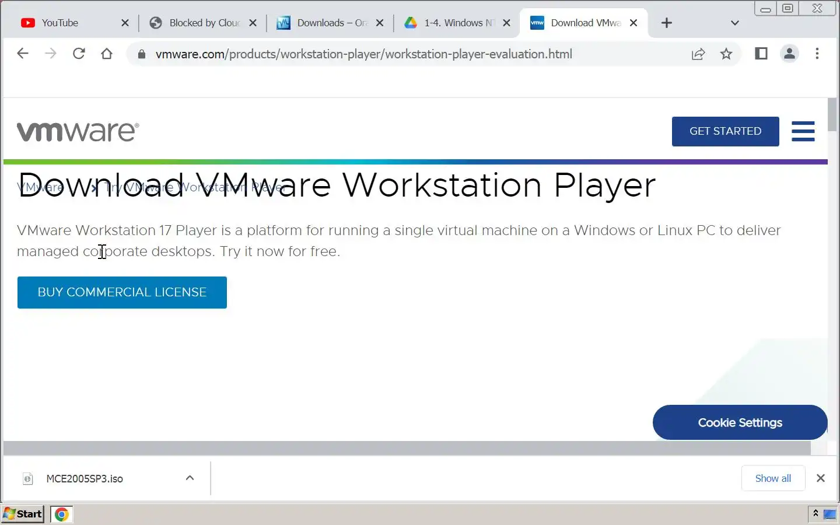This screenshot has width=840, height=525.
Task: Expand the tab search chevron
Action: pos(735,23)
